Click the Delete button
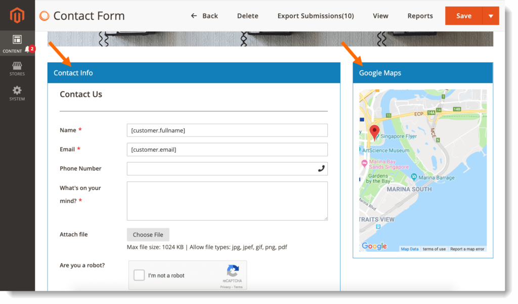The height and width of the screenshot is (304, 518). [248, 16]
